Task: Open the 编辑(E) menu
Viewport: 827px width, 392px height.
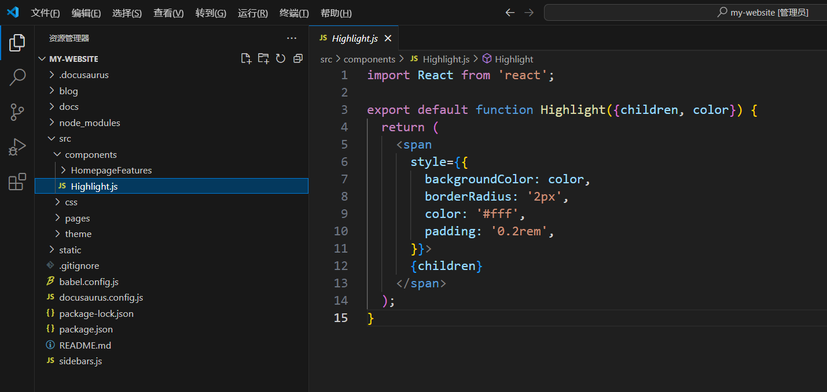Action: [86, 13]
